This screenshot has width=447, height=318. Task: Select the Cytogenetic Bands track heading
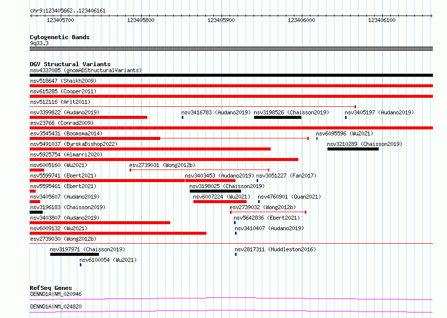coord(60,37)
